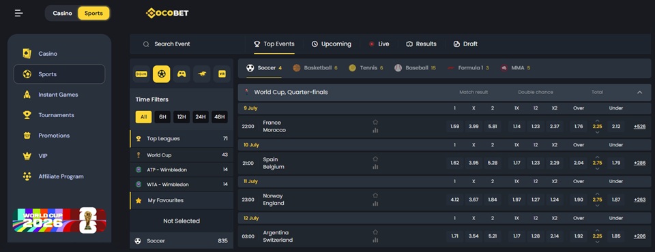Open Promotions in the sidebar
Viewport: 655px width, 252px height.
[x=59, y=136]
